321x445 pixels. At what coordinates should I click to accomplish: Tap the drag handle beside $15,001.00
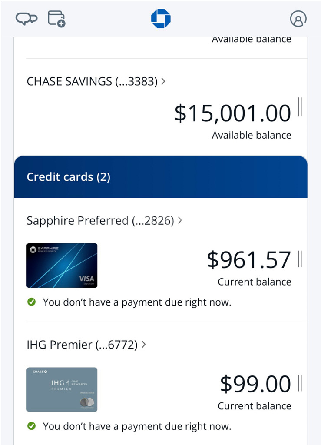(300, 107)
